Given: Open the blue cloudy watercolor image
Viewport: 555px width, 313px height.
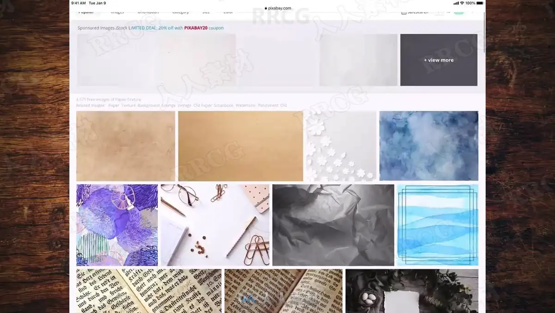Looking at the screenshot, I should 429,146.
